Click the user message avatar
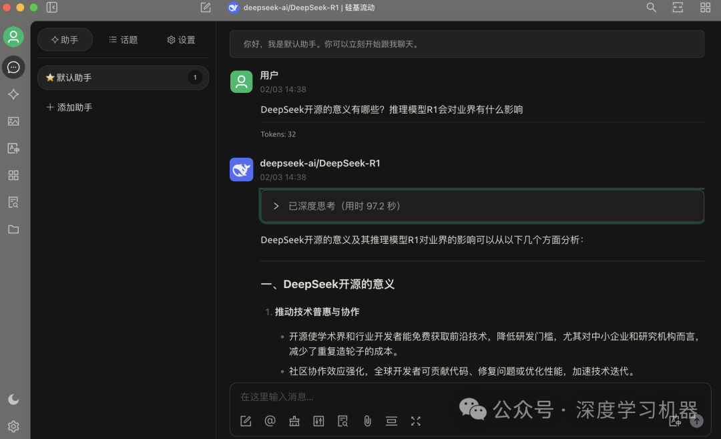 point(242,82)
